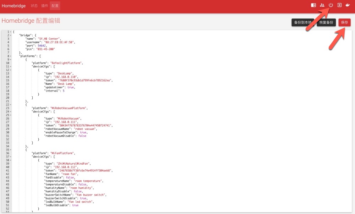The width and height of the screenshot is (355, 214).
Task: Click the "fan buzzer switch" value
Action: pos(90,195)
